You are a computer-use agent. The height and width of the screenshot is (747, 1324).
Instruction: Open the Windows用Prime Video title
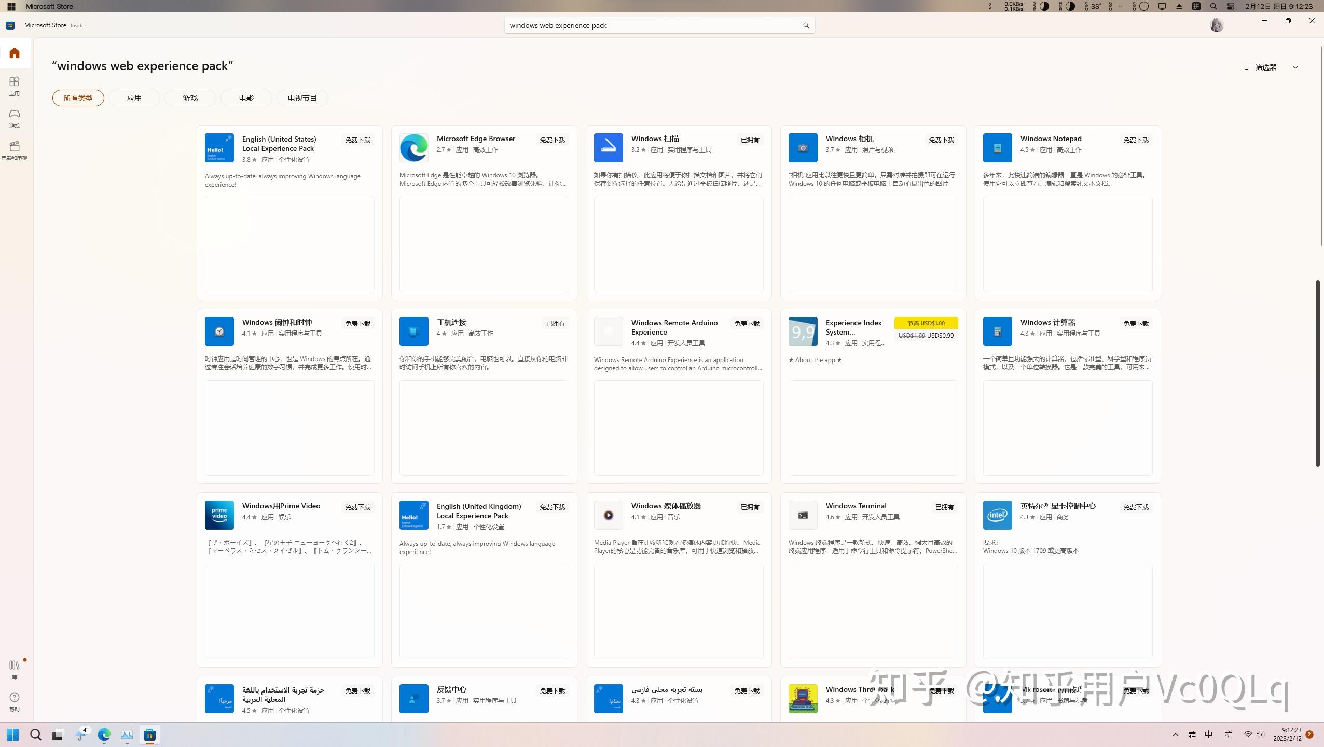pyautogui.click(x=281, y=506)
